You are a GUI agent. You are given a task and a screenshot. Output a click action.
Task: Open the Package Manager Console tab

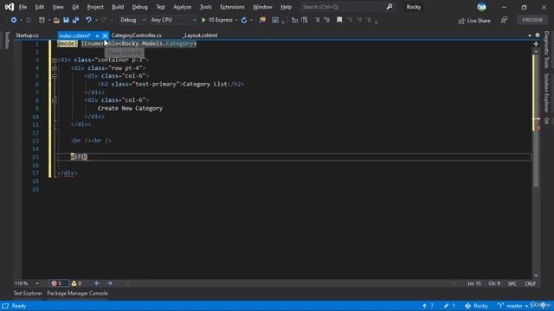pyautogui.click(x=77, y=294)
